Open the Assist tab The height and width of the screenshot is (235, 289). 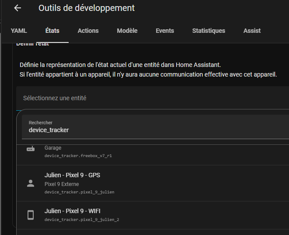click(x=252, y=31)
